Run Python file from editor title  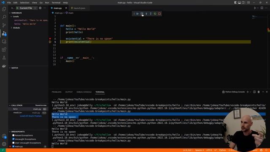click(x=255, y=8)
